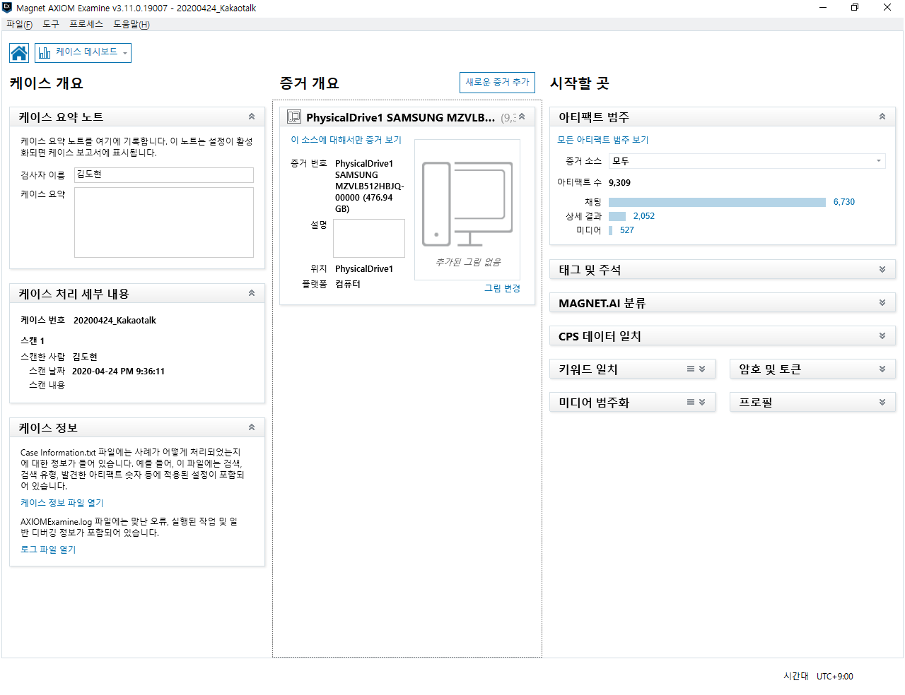Image resolution: width=905 pixels, height=695 pixels.
Task: Expand the MAGNET.AI 분류 panel
Action: (882, 303)
